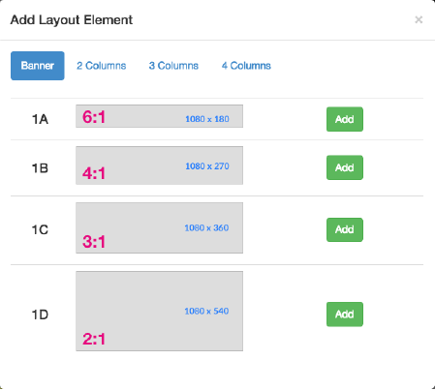Click the 6:1 banner preview thumbnail
Screen dimensions: 435x390
point(159,116)
